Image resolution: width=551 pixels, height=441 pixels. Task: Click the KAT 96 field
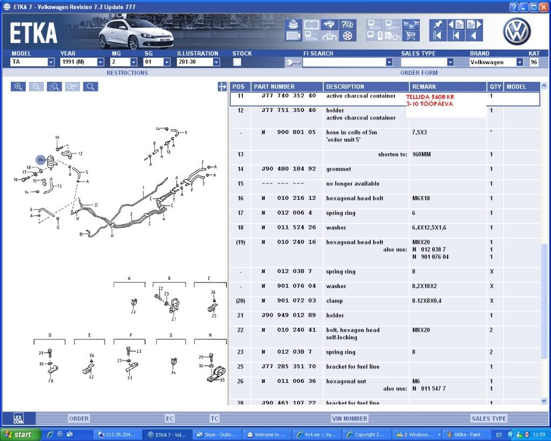534,62
